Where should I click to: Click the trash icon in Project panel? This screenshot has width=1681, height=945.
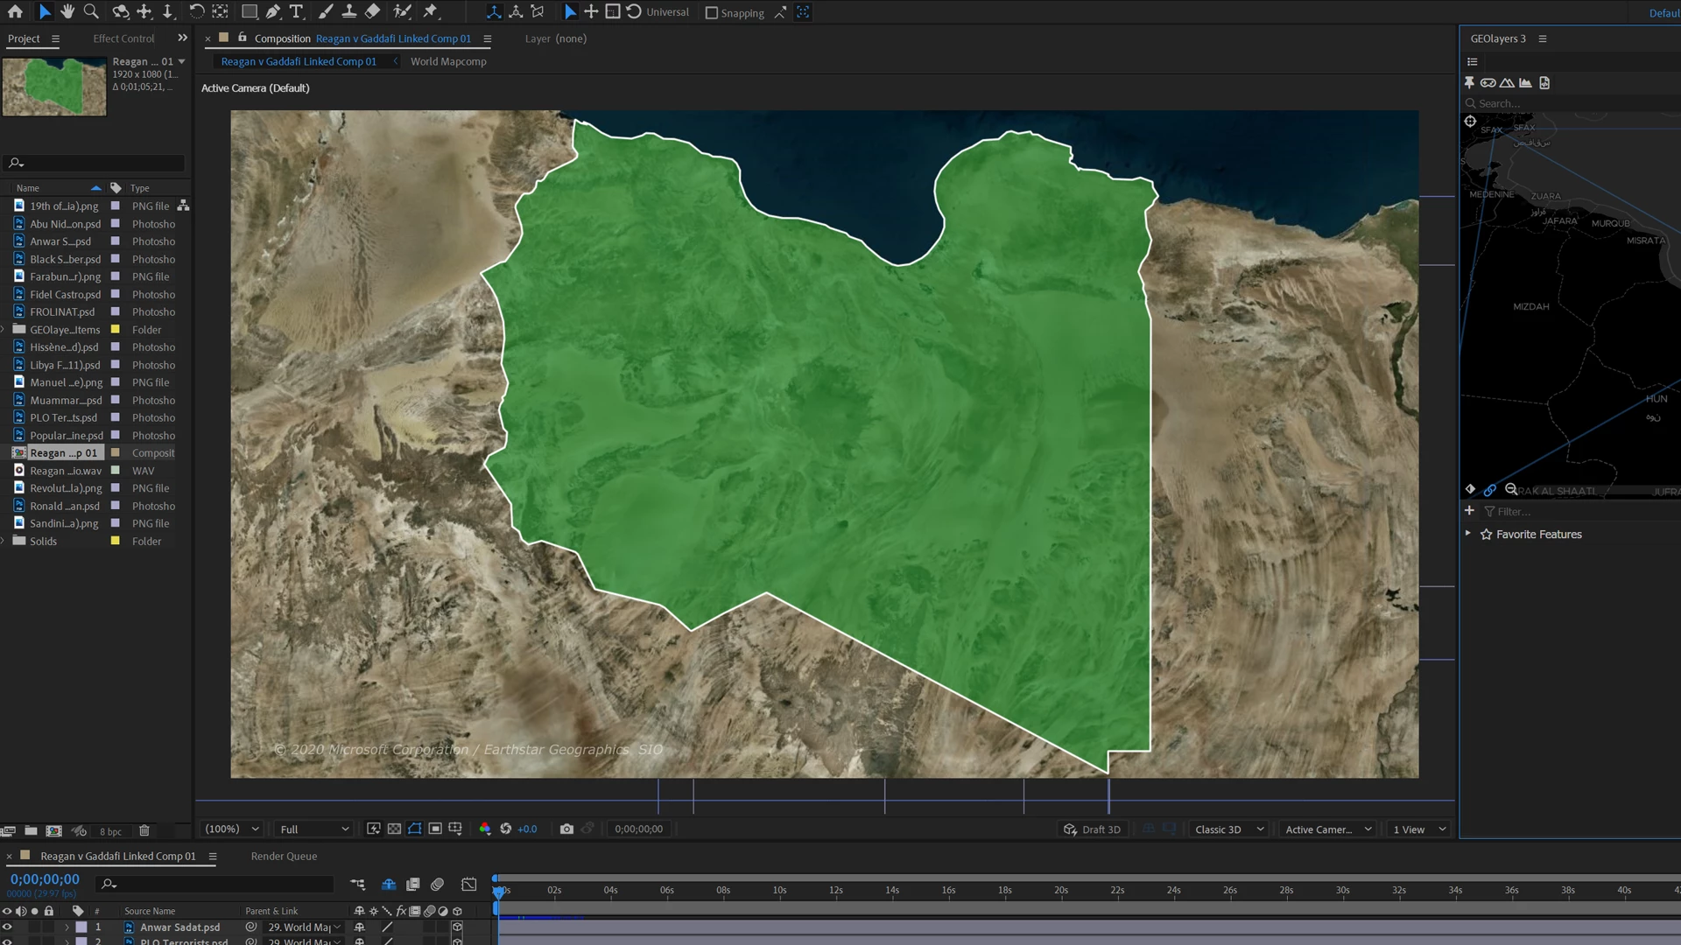click(144, 830)
